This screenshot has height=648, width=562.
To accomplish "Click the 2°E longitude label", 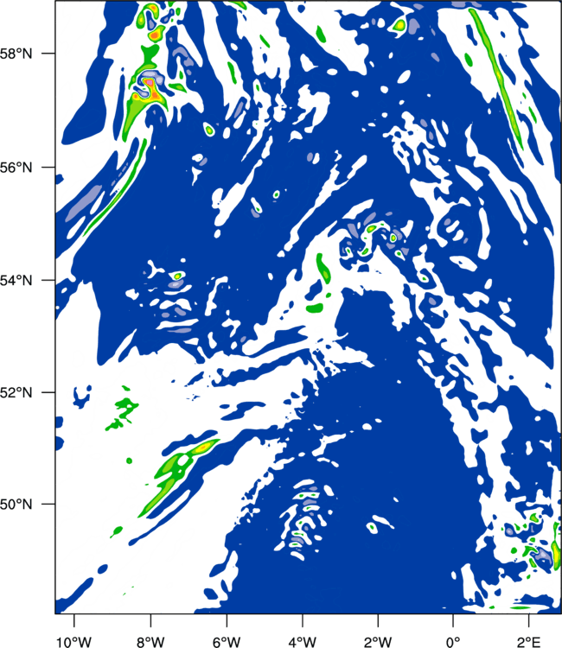I will click(x=529, y=642).
